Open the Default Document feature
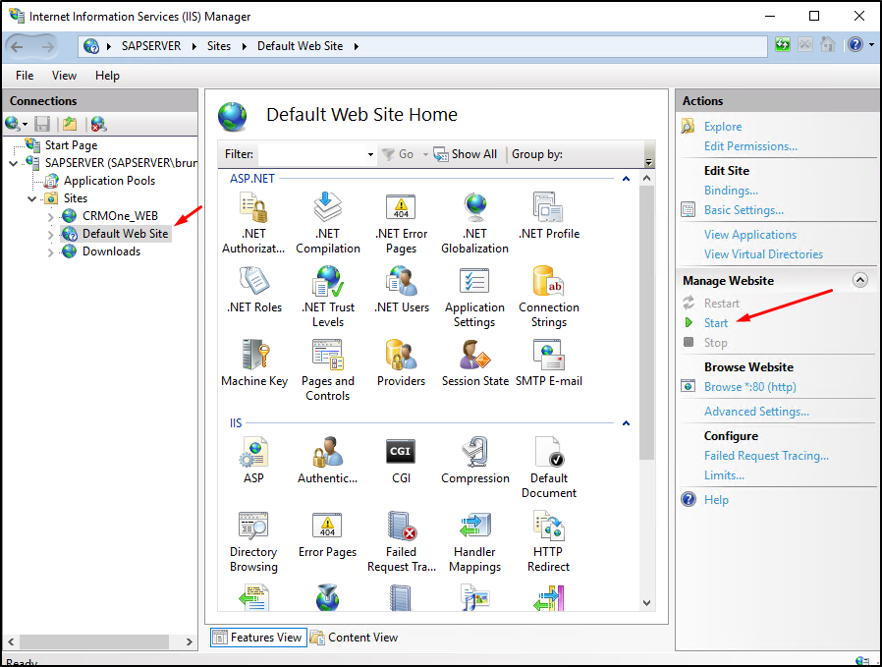The width and height of the screenshot is (882, 667). [x=548, y=453]
